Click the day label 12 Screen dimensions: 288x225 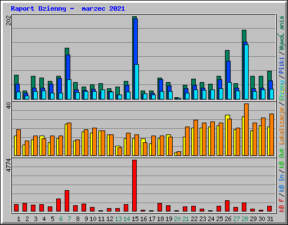click(110, 219)
